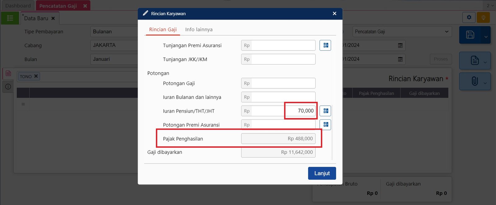Image resolution: width=496 pixels, height=205 pixels.
Task: Expand the save button dropdown arrow
Action: pos(486,37)
